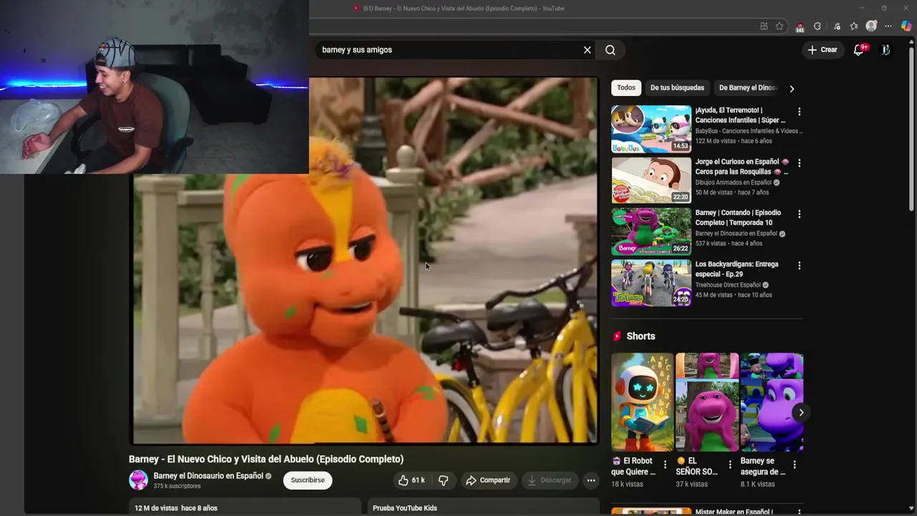The image size is (917, 516).
Task: Open more actions menu below the video
Action: 591,480
